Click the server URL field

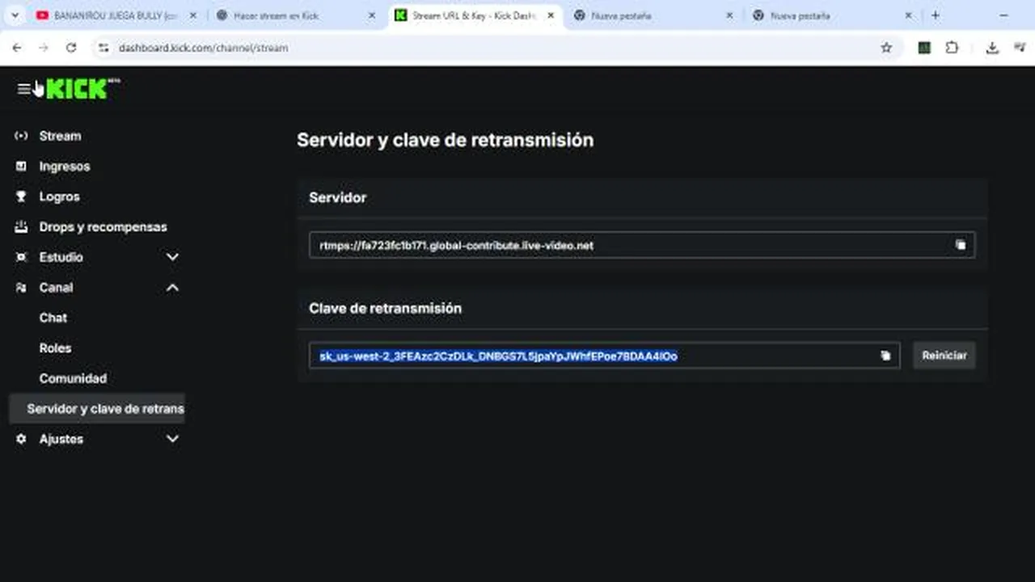[642, 245]
